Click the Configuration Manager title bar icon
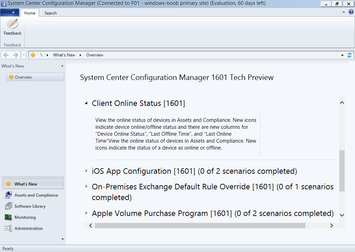Viewport: 355px width, 252px height. point(3,3)
